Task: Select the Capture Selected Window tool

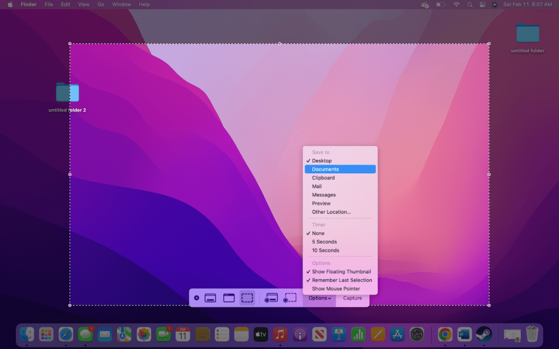Action: point(228,298)
